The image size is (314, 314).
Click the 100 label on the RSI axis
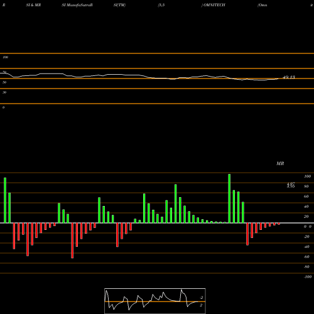coord(5,57)
